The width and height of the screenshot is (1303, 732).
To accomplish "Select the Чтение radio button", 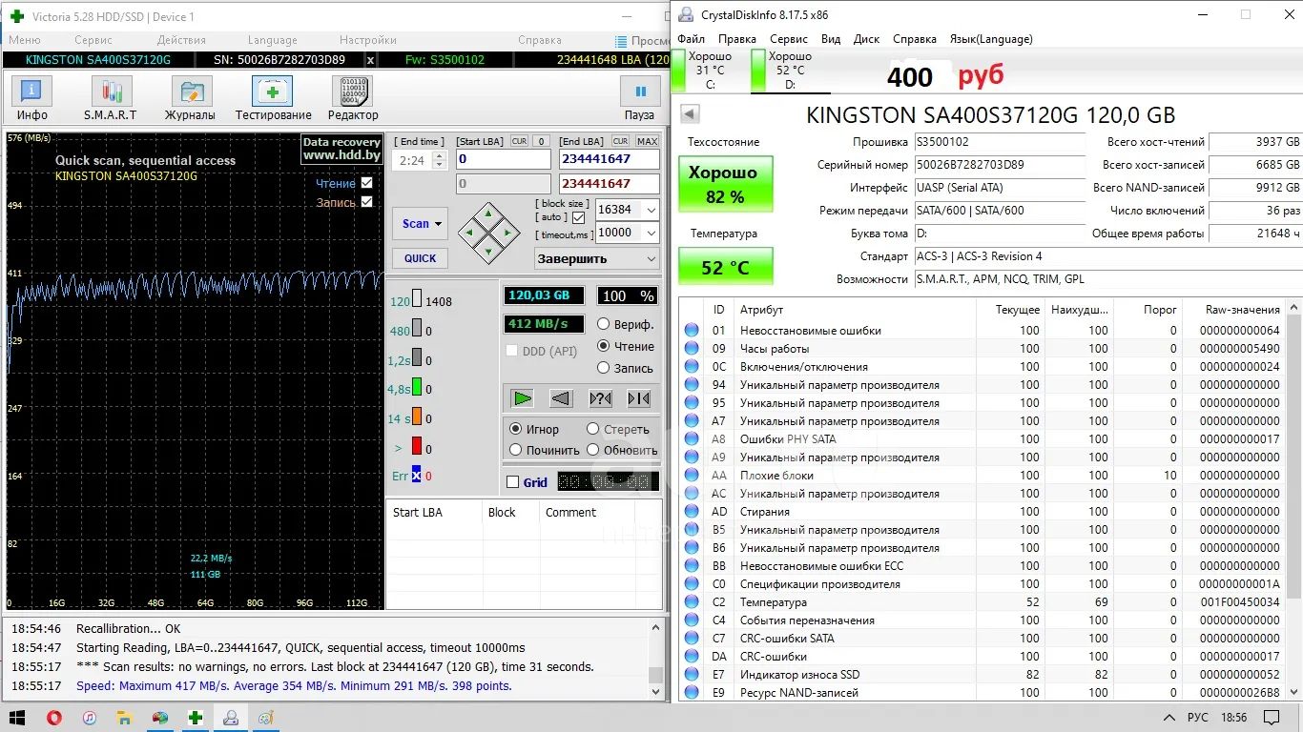I will click(x=603, y=346).
